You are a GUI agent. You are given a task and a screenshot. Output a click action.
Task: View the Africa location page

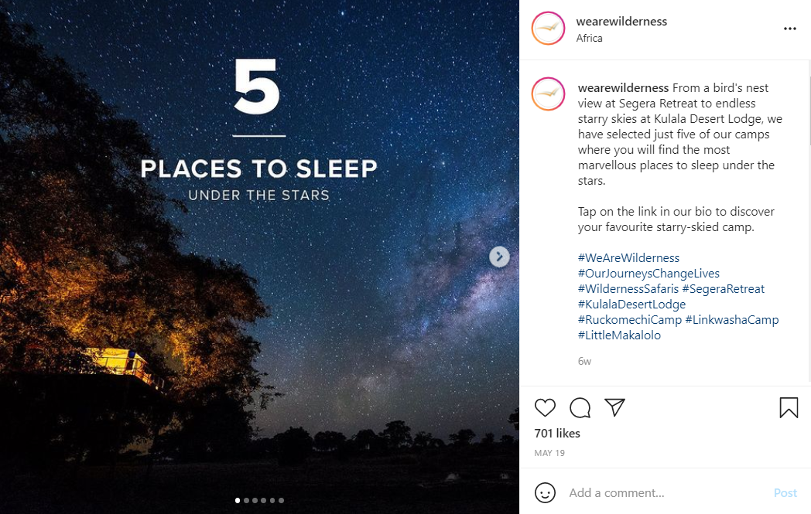click(589, 38)
